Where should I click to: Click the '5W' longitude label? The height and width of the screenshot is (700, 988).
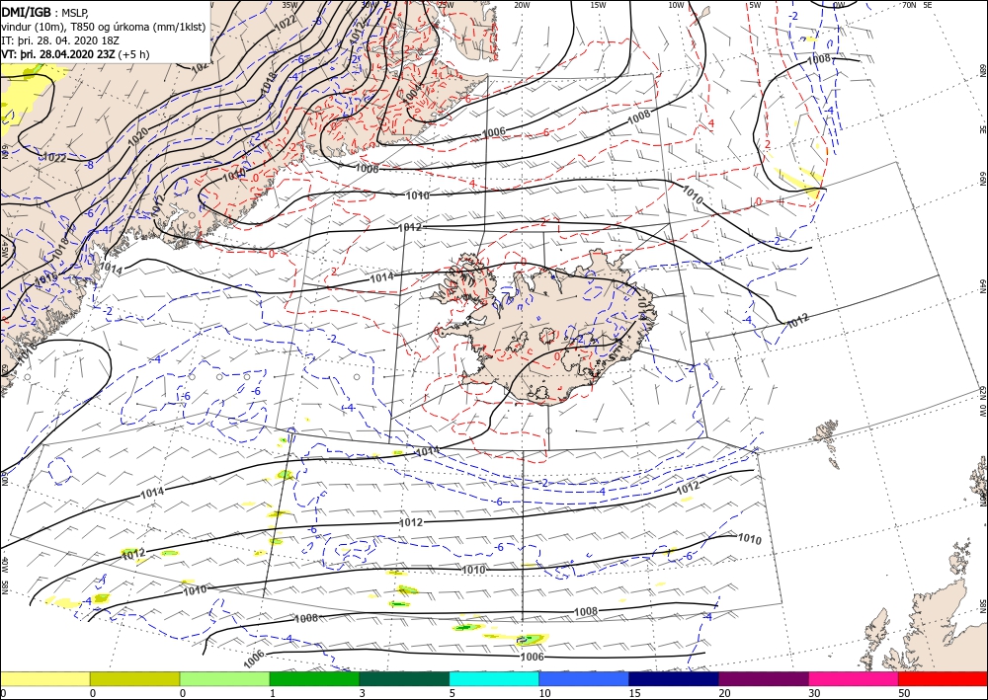click(x=755, y=5)
